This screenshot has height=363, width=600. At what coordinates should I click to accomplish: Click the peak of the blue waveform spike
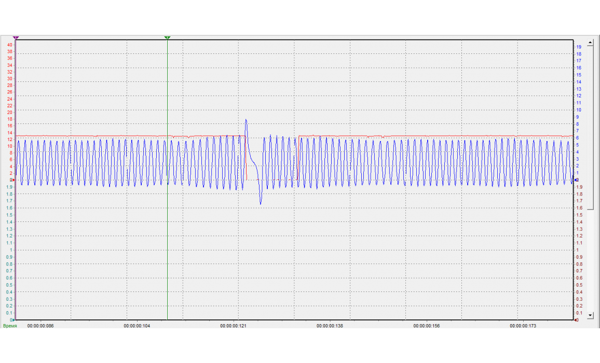(246, 120)
